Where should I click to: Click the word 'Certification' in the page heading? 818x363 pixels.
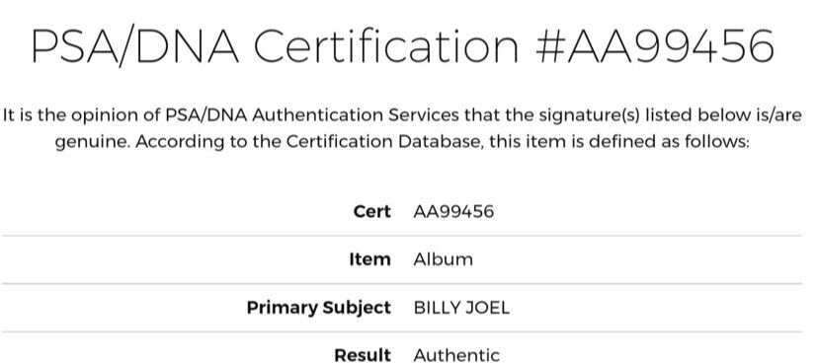(386, 45)
